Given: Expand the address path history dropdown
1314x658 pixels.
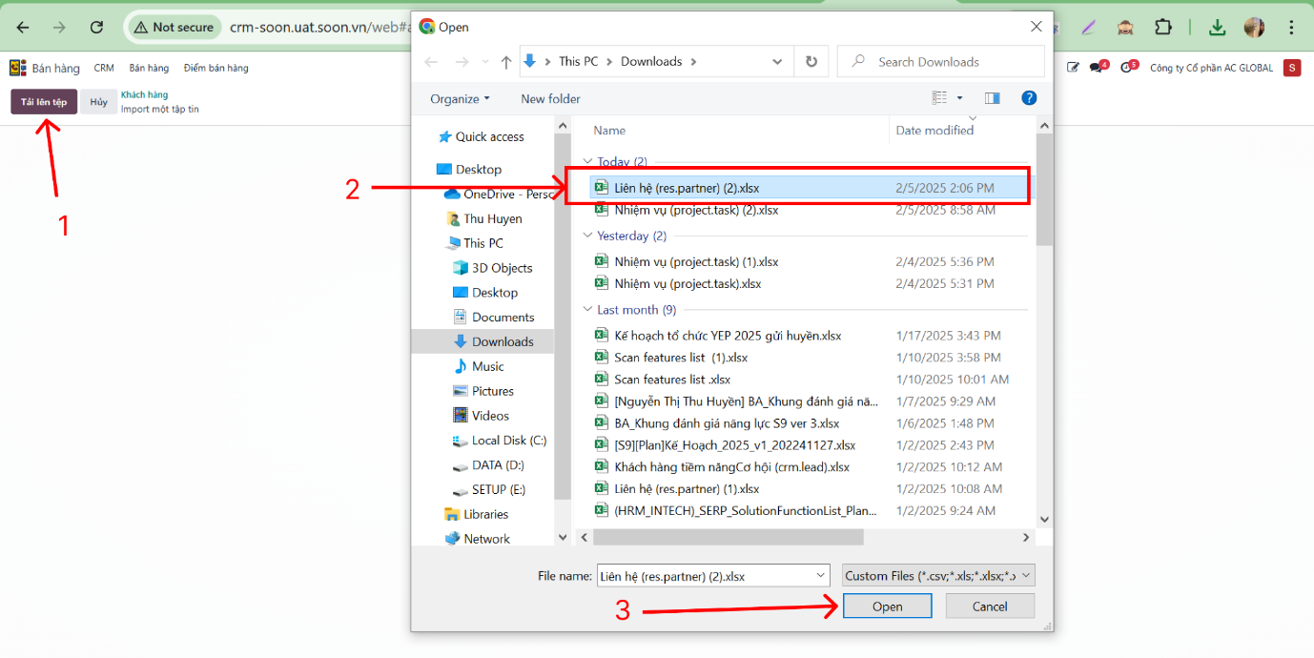Looking at the screenshot, I should (777, 62).
